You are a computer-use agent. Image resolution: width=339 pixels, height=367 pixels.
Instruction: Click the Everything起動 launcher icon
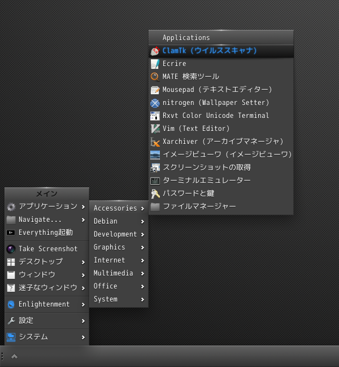coord(11,233)
